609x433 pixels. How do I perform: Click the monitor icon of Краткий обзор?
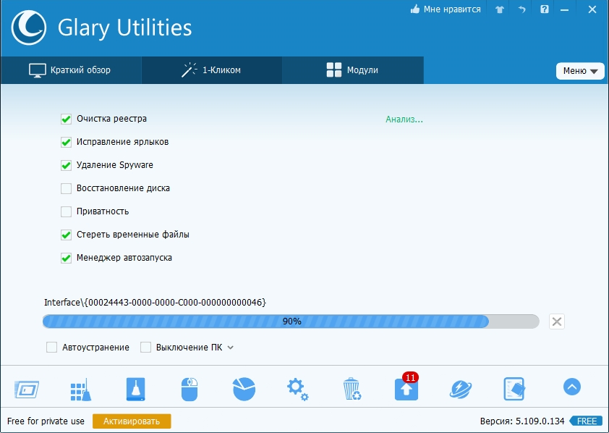(x=38, y=70)
